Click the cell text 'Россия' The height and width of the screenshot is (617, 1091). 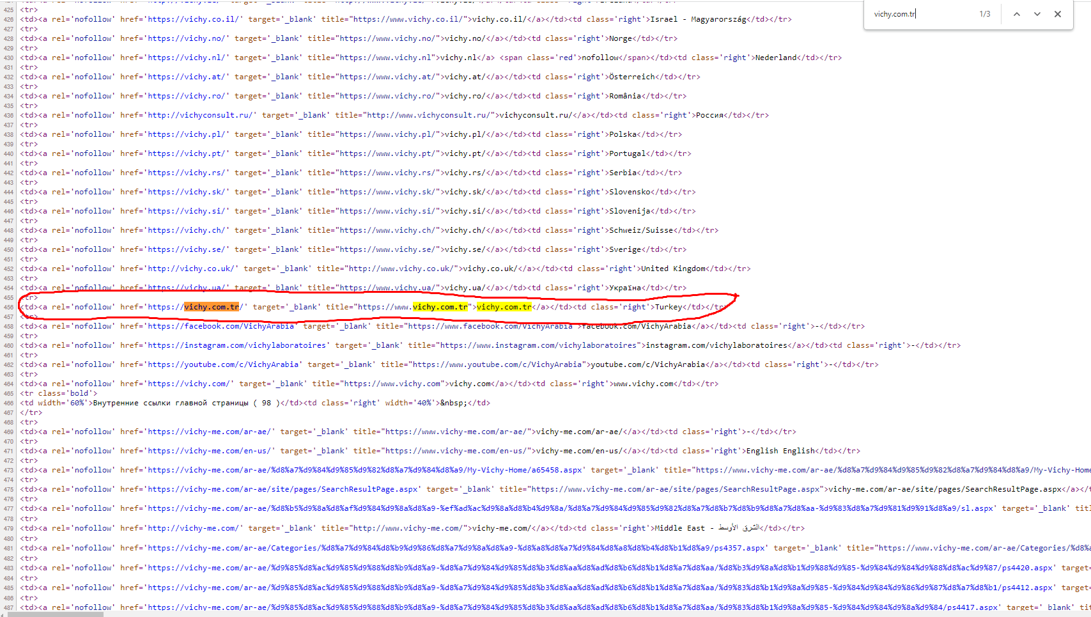tap(709, 115)
